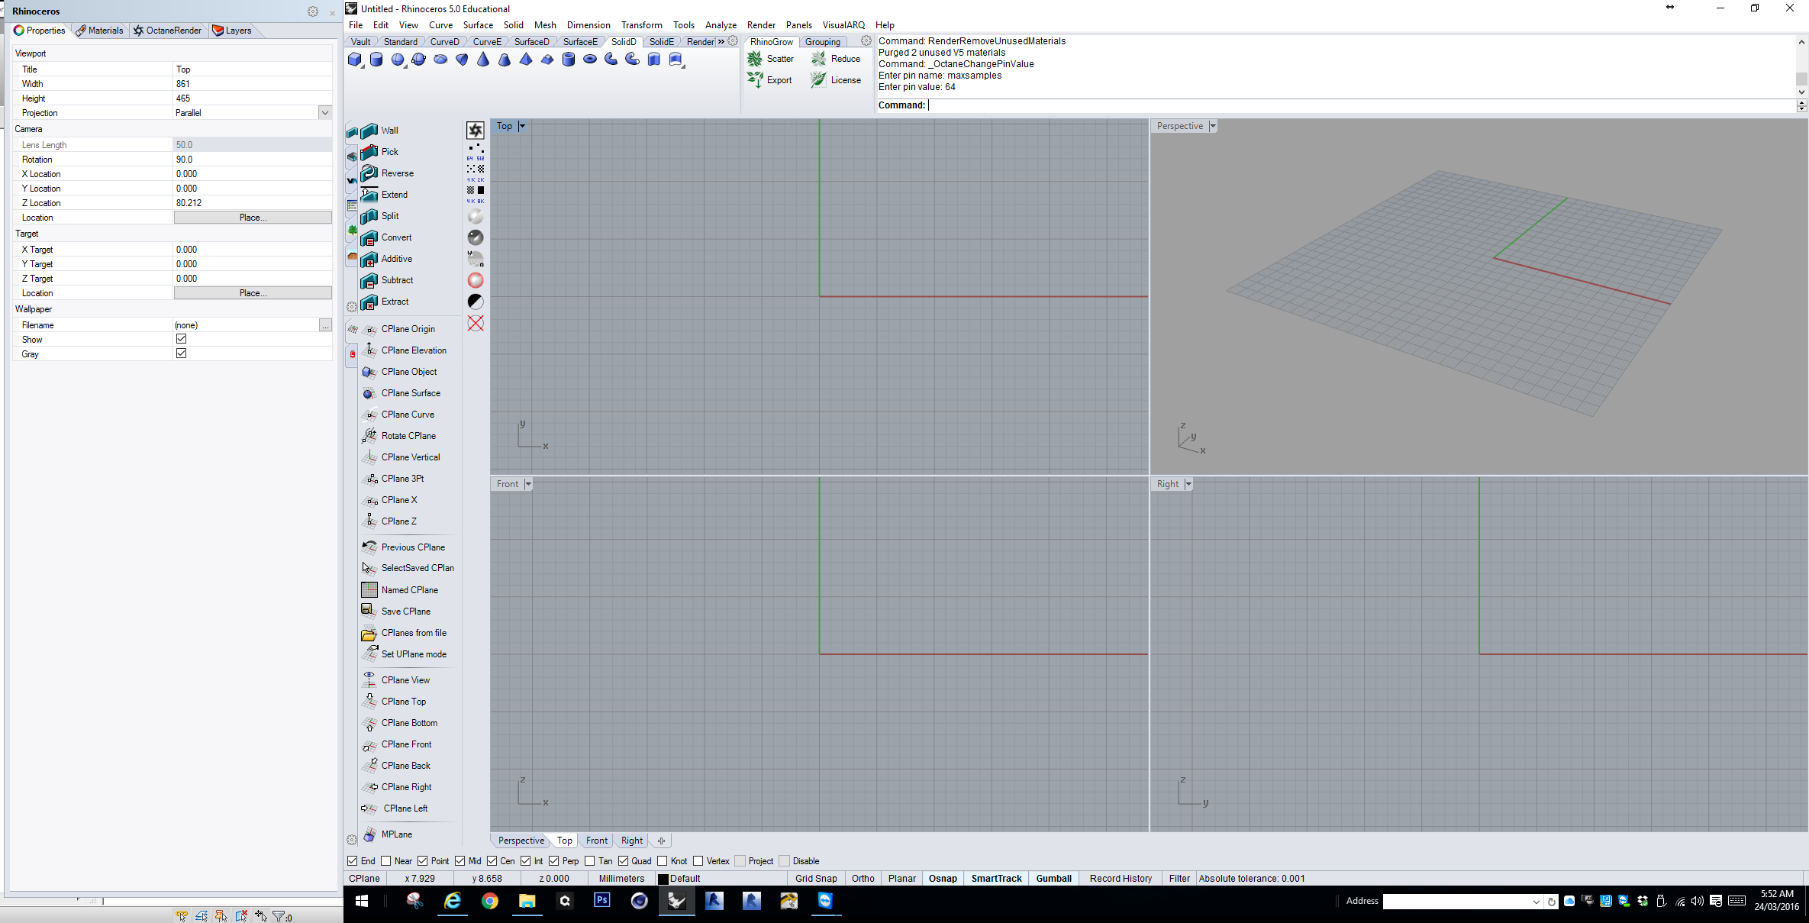This screenshot has width=1809, height=923.
Task: Click the Named CPlane icon
Action: click(369, 590)
